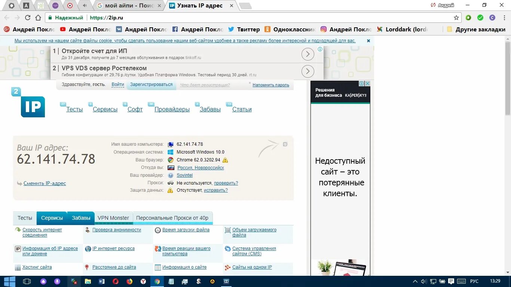The image size is (511, 287).
Task: Open the Откройте счет для ИП ad arrow
Action: [307, 55]
